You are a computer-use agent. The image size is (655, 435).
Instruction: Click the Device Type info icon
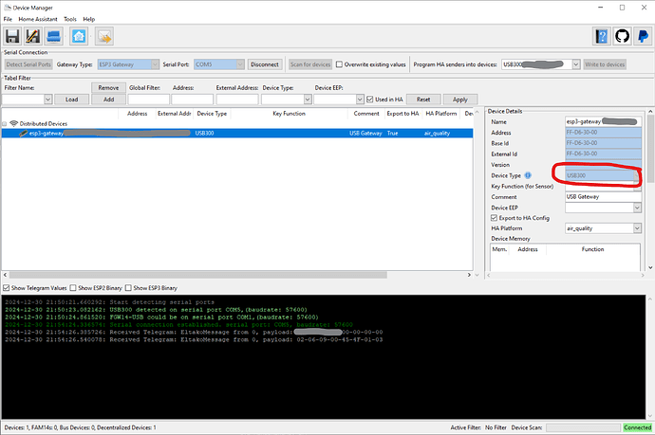(x=528, y=175)
